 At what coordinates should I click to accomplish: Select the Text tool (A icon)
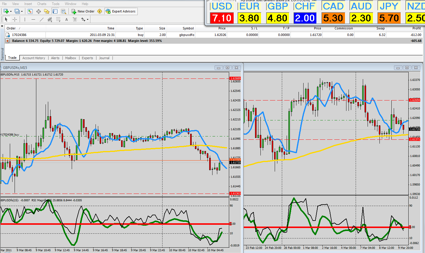coord(67,19)
